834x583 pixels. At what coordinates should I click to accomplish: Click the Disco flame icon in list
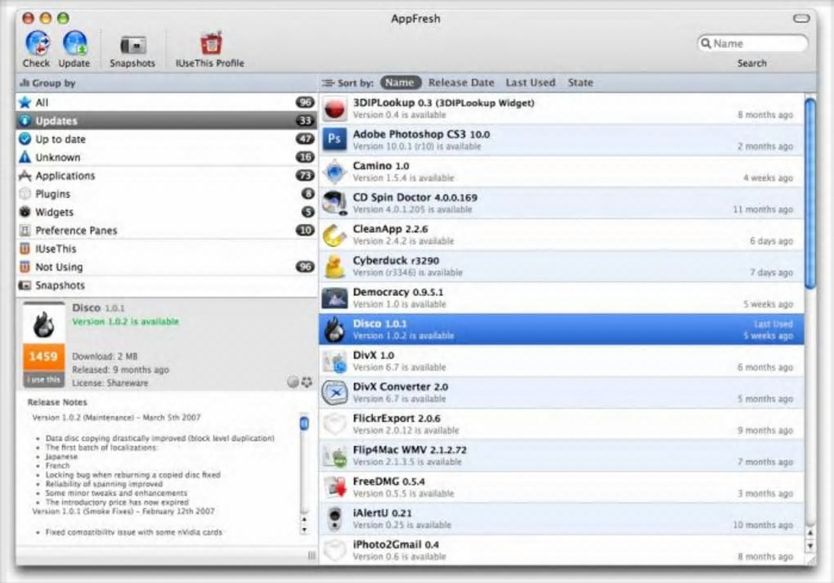(335, 330)
